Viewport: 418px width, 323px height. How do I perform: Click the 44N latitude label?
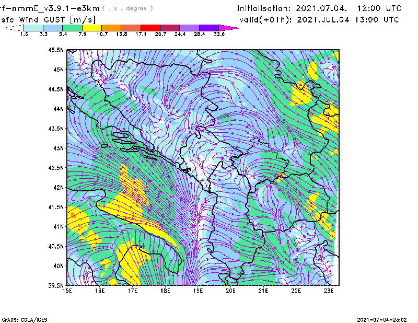(59, 109)
